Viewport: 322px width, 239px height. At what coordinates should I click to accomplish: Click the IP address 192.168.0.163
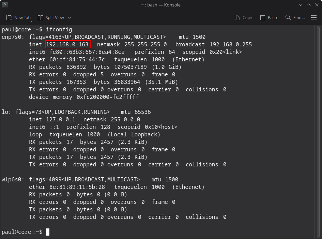[67, 44]
